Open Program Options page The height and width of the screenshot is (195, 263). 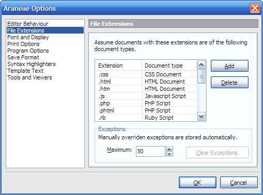(28, 51)
